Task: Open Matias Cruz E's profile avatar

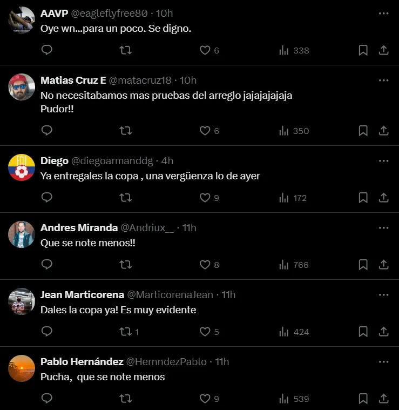Action: point(22,87)
